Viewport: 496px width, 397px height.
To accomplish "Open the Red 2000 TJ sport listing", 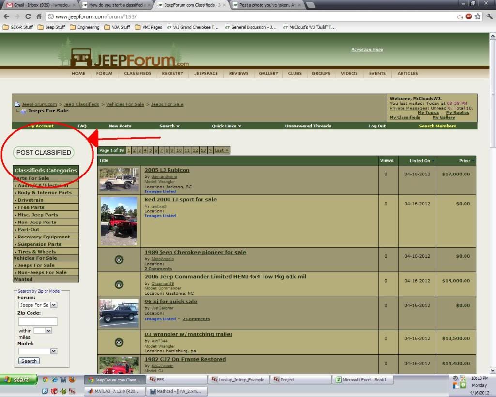I will pyautogui.click(x=181, y=199).
